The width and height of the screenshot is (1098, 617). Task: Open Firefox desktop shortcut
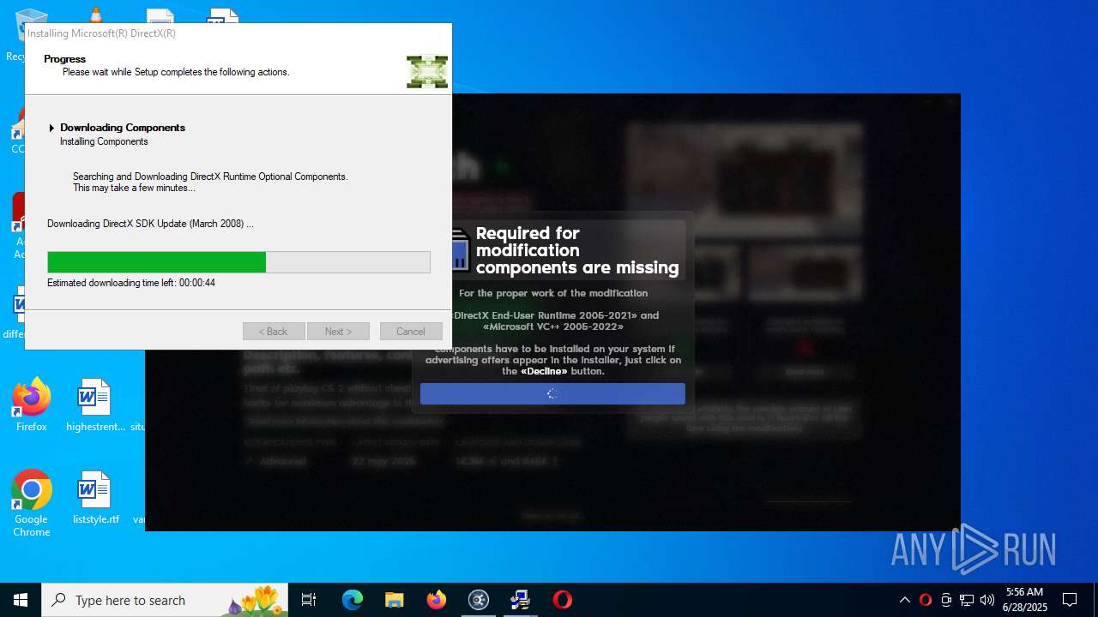pos(32,405)
